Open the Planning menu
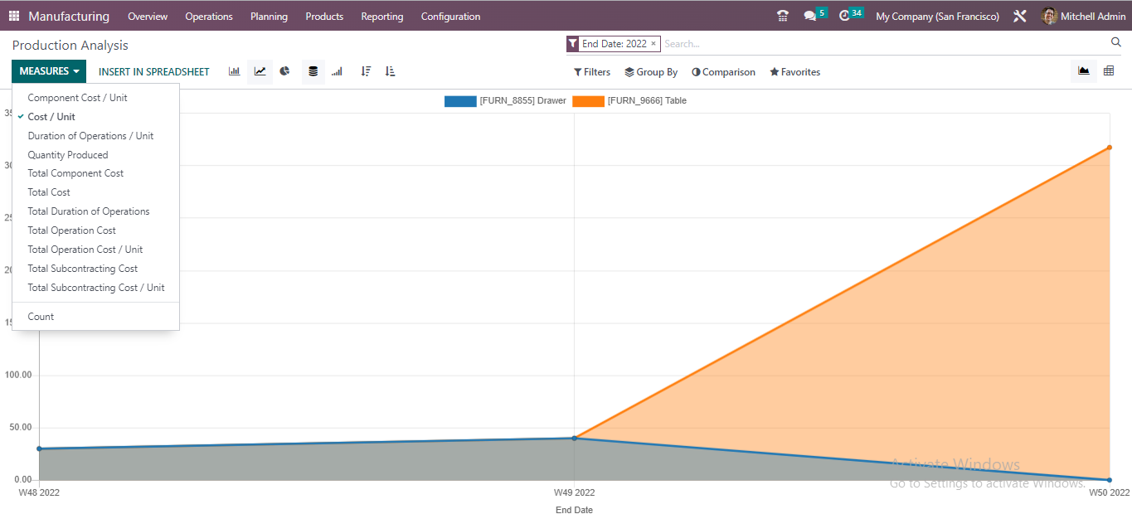This screenshot has width=1132, height=519. 269,16
